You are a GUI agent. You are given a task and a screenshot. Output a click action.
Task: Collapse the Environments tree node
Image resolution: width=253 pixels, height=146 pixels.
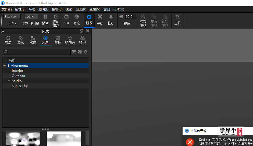click(x=5, y=66)
